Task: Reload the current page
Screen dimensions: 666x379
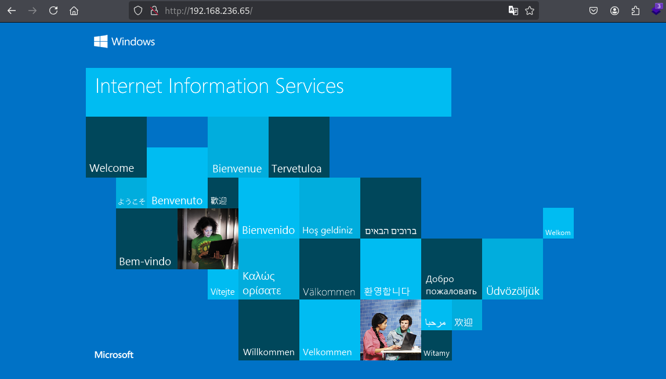Action: (53, 10)
